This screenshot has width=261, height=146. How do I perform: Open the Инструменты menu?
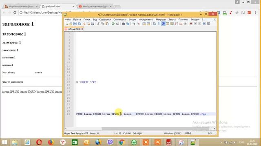click(x=146, y=19)
